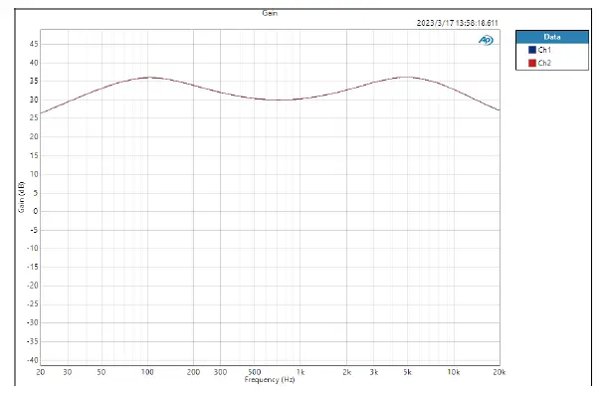The width and height of the screenshot is (606, 396).
Task: Click the 2k frequency axis tick label
Action: 346,372
